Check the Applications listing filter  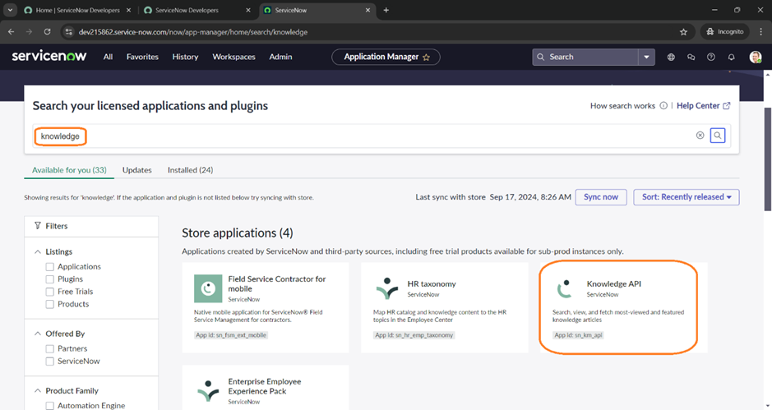(50, 267)
